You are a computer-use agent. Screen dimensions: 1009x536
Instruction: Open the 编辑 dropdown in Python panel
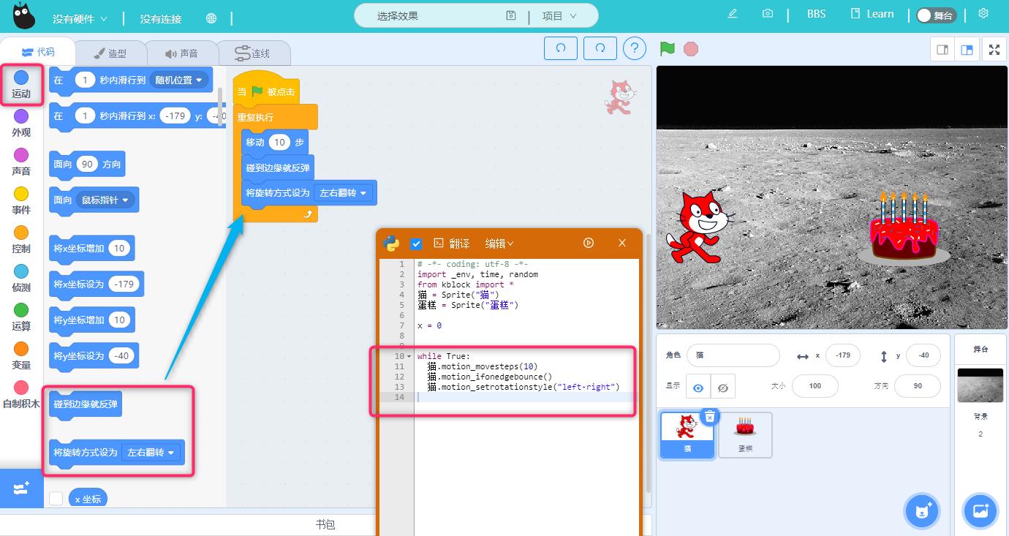pyautogui.click(x=499, y=244)
